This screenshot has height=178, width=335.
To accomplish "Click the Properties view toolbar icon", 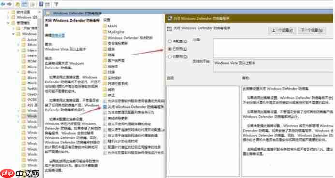I will [x=48, y=4].
